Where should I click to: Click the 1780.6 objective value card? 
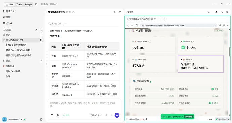152,64
